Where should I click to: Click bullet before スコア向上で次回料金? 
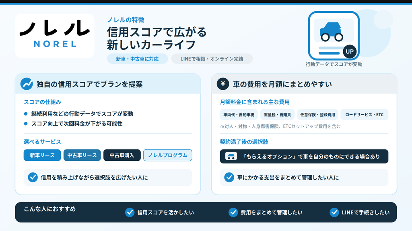point(26,124)
